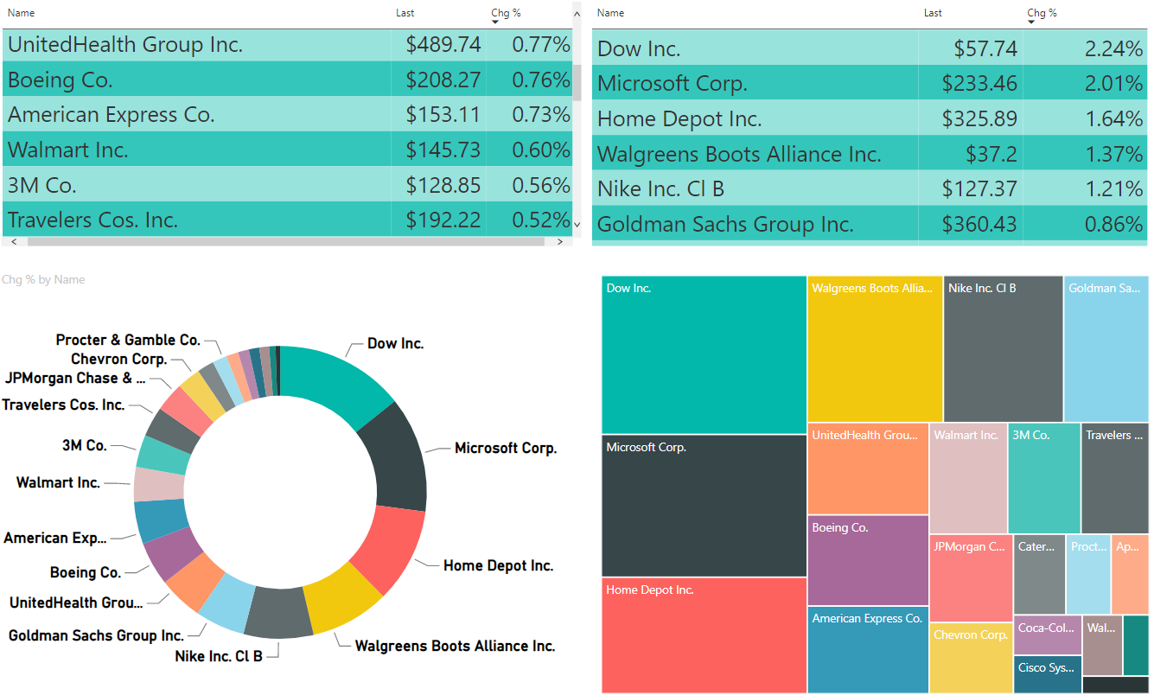This screenshot has height=695, width=1154.
Task: Select Microsoft Corp. row in right table
Action: point(870,83)
